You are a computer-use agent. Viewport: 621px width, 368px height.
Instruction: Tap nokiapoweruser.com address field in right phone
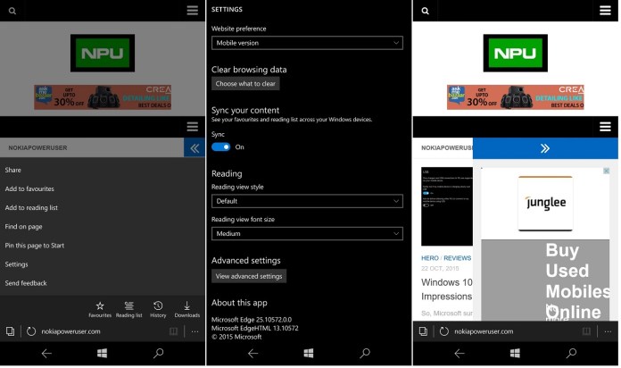point(484,331)
